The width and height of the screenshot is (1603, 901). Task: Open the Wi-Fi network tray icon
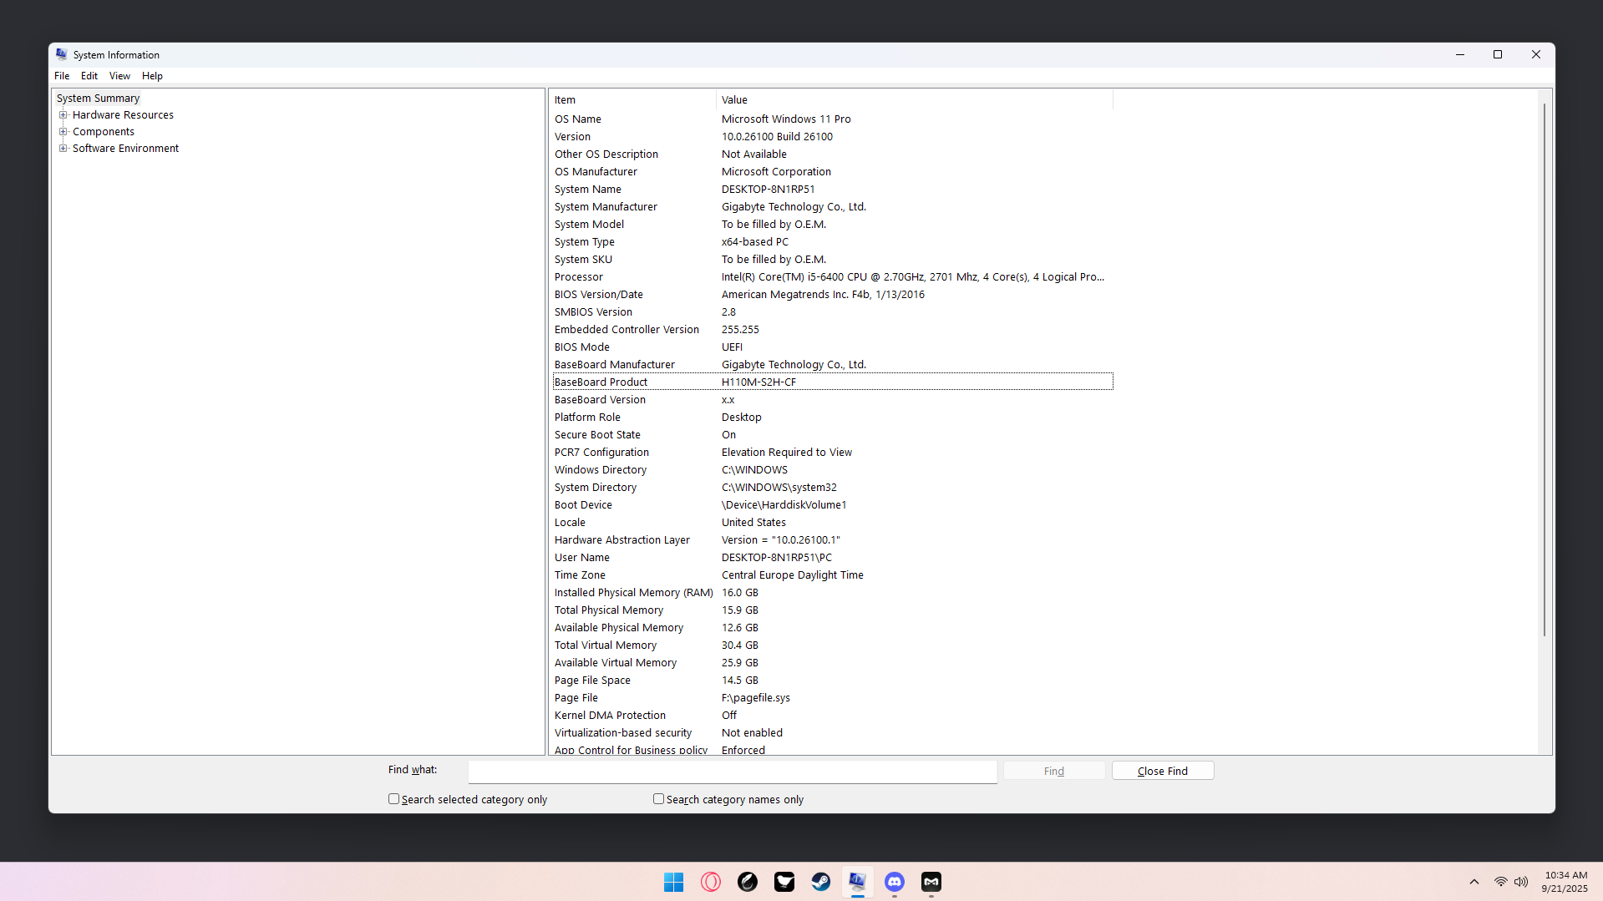click(x=1501, y=882)
